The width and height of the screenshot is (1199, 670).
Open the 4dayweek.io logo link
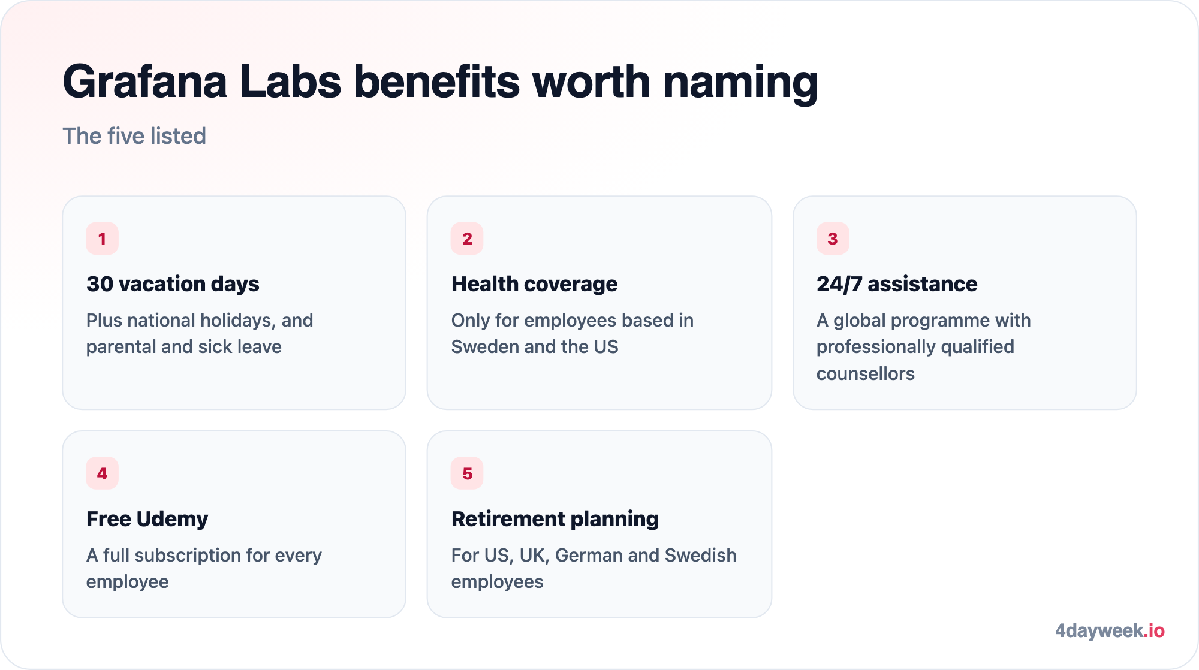tap(1110, 631)
